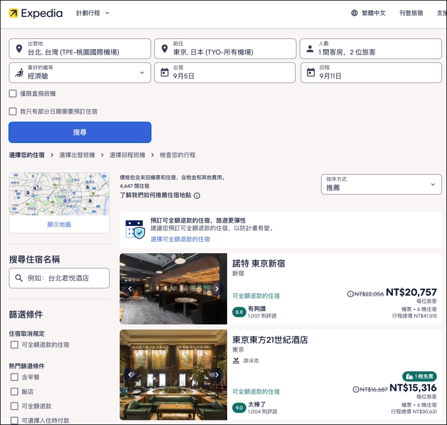
Task: Go to 檢查您的行程 step
Action: (177, 155)
